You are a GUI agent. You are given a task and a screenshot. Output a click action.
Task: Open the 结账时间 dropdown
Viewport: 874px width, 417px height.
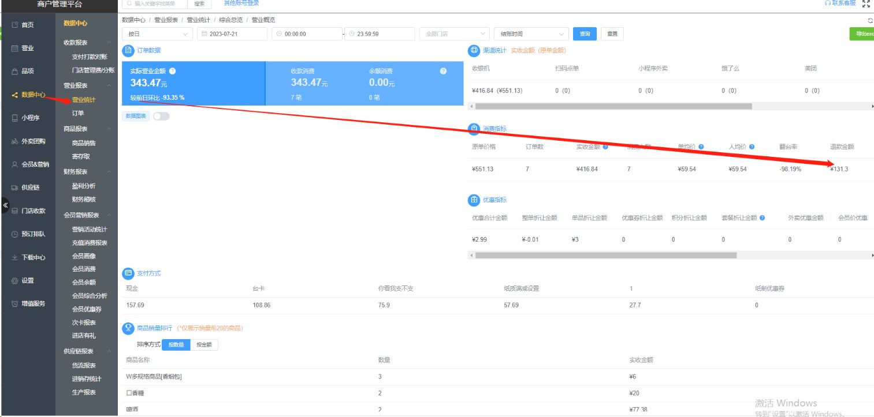[531, 34]
